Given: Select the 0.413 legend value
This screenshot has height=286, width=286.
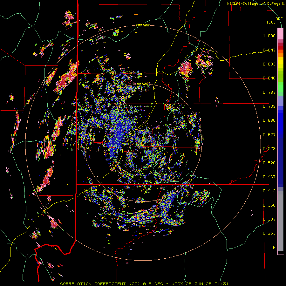Looking at the screenshot, I should coord(269,191).
